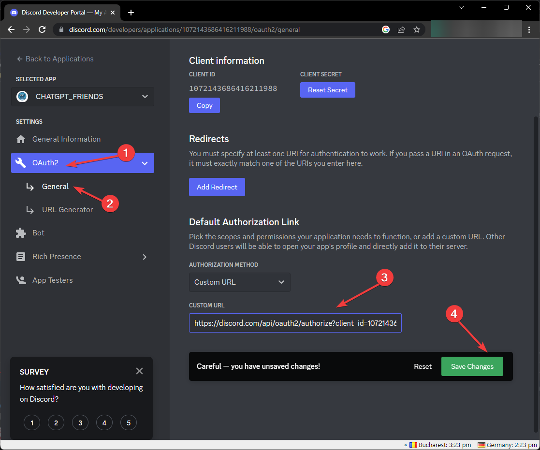Click the CHATGPT_FRIENDS app avatar icon
540x450 pixels.
22,96
